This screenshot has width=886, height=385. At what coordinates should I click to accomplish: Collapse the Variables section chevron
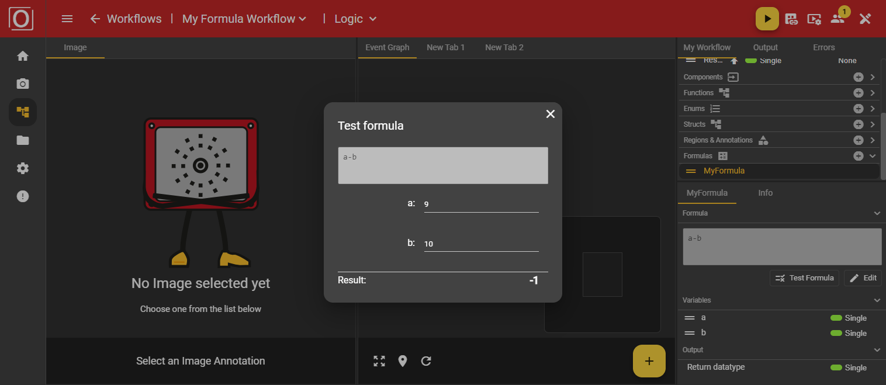click(x=877, y=300)
